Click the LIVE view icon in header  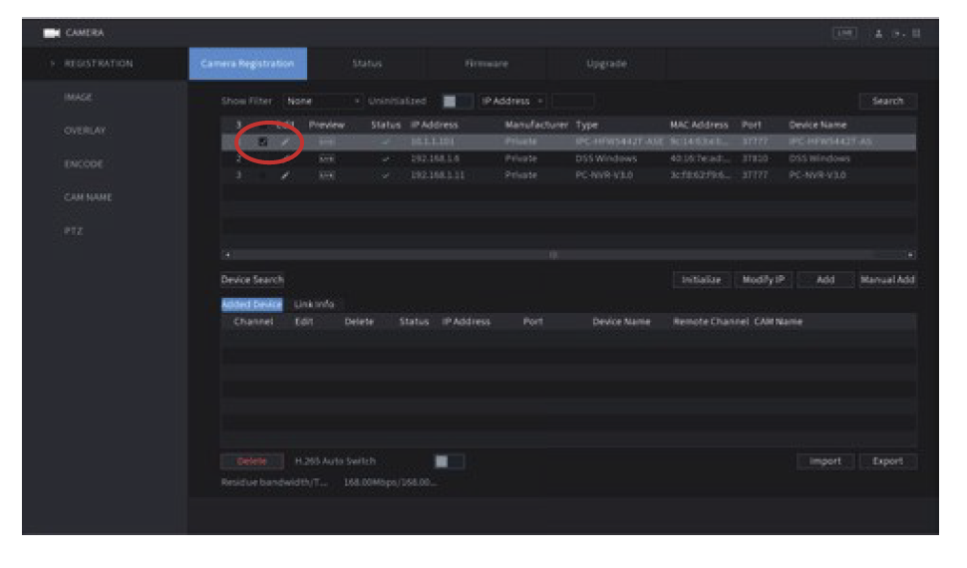tap(843, 34)
